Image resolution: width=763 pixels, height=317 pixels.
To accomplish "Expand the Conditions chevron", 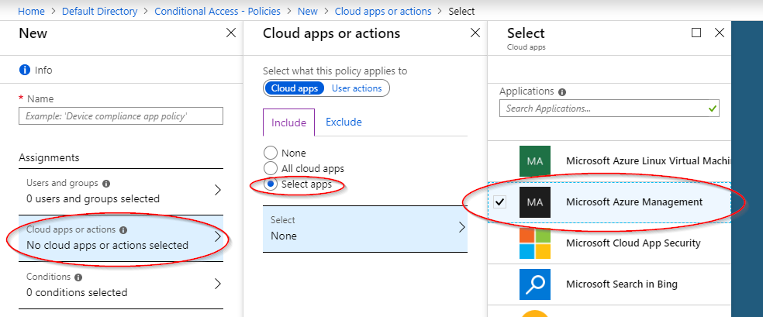I will [x=218, y=284].
